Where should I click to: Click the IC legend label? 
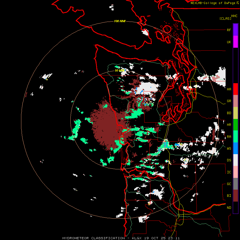click(229, 172)
